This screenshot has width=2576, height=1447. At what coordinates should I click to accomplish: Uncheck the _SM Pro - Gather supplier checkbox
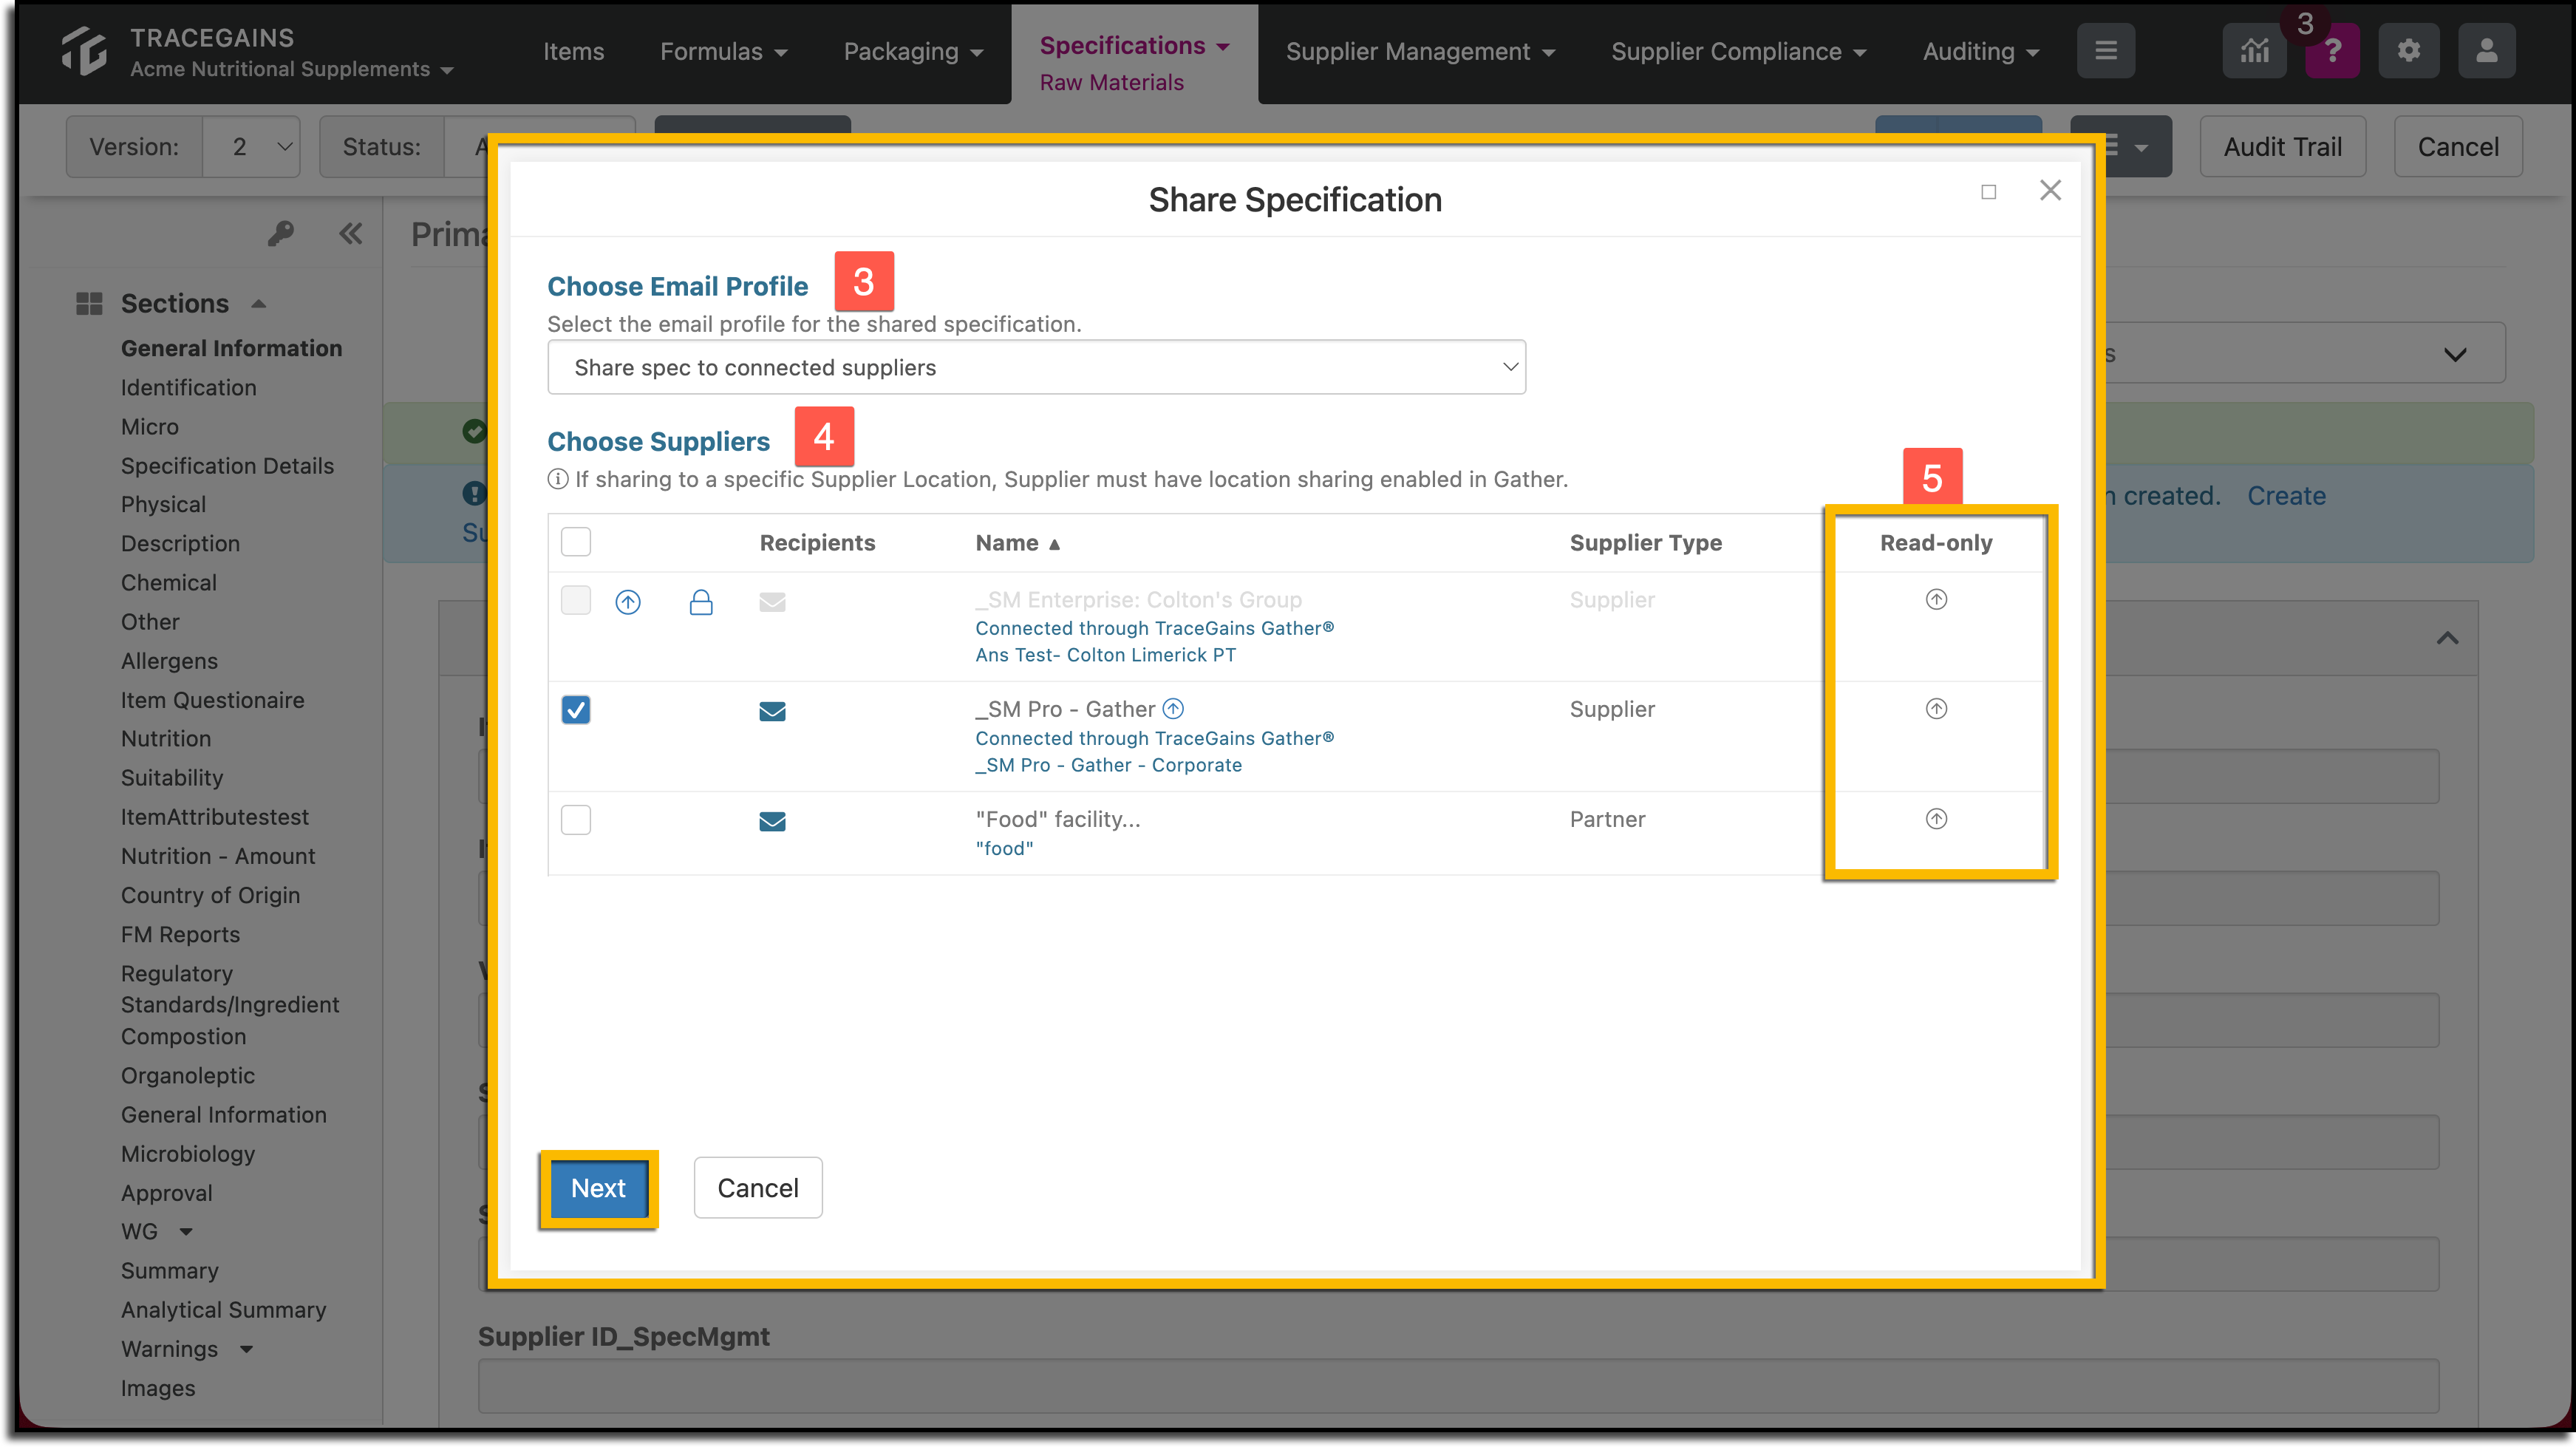(576, 710)
